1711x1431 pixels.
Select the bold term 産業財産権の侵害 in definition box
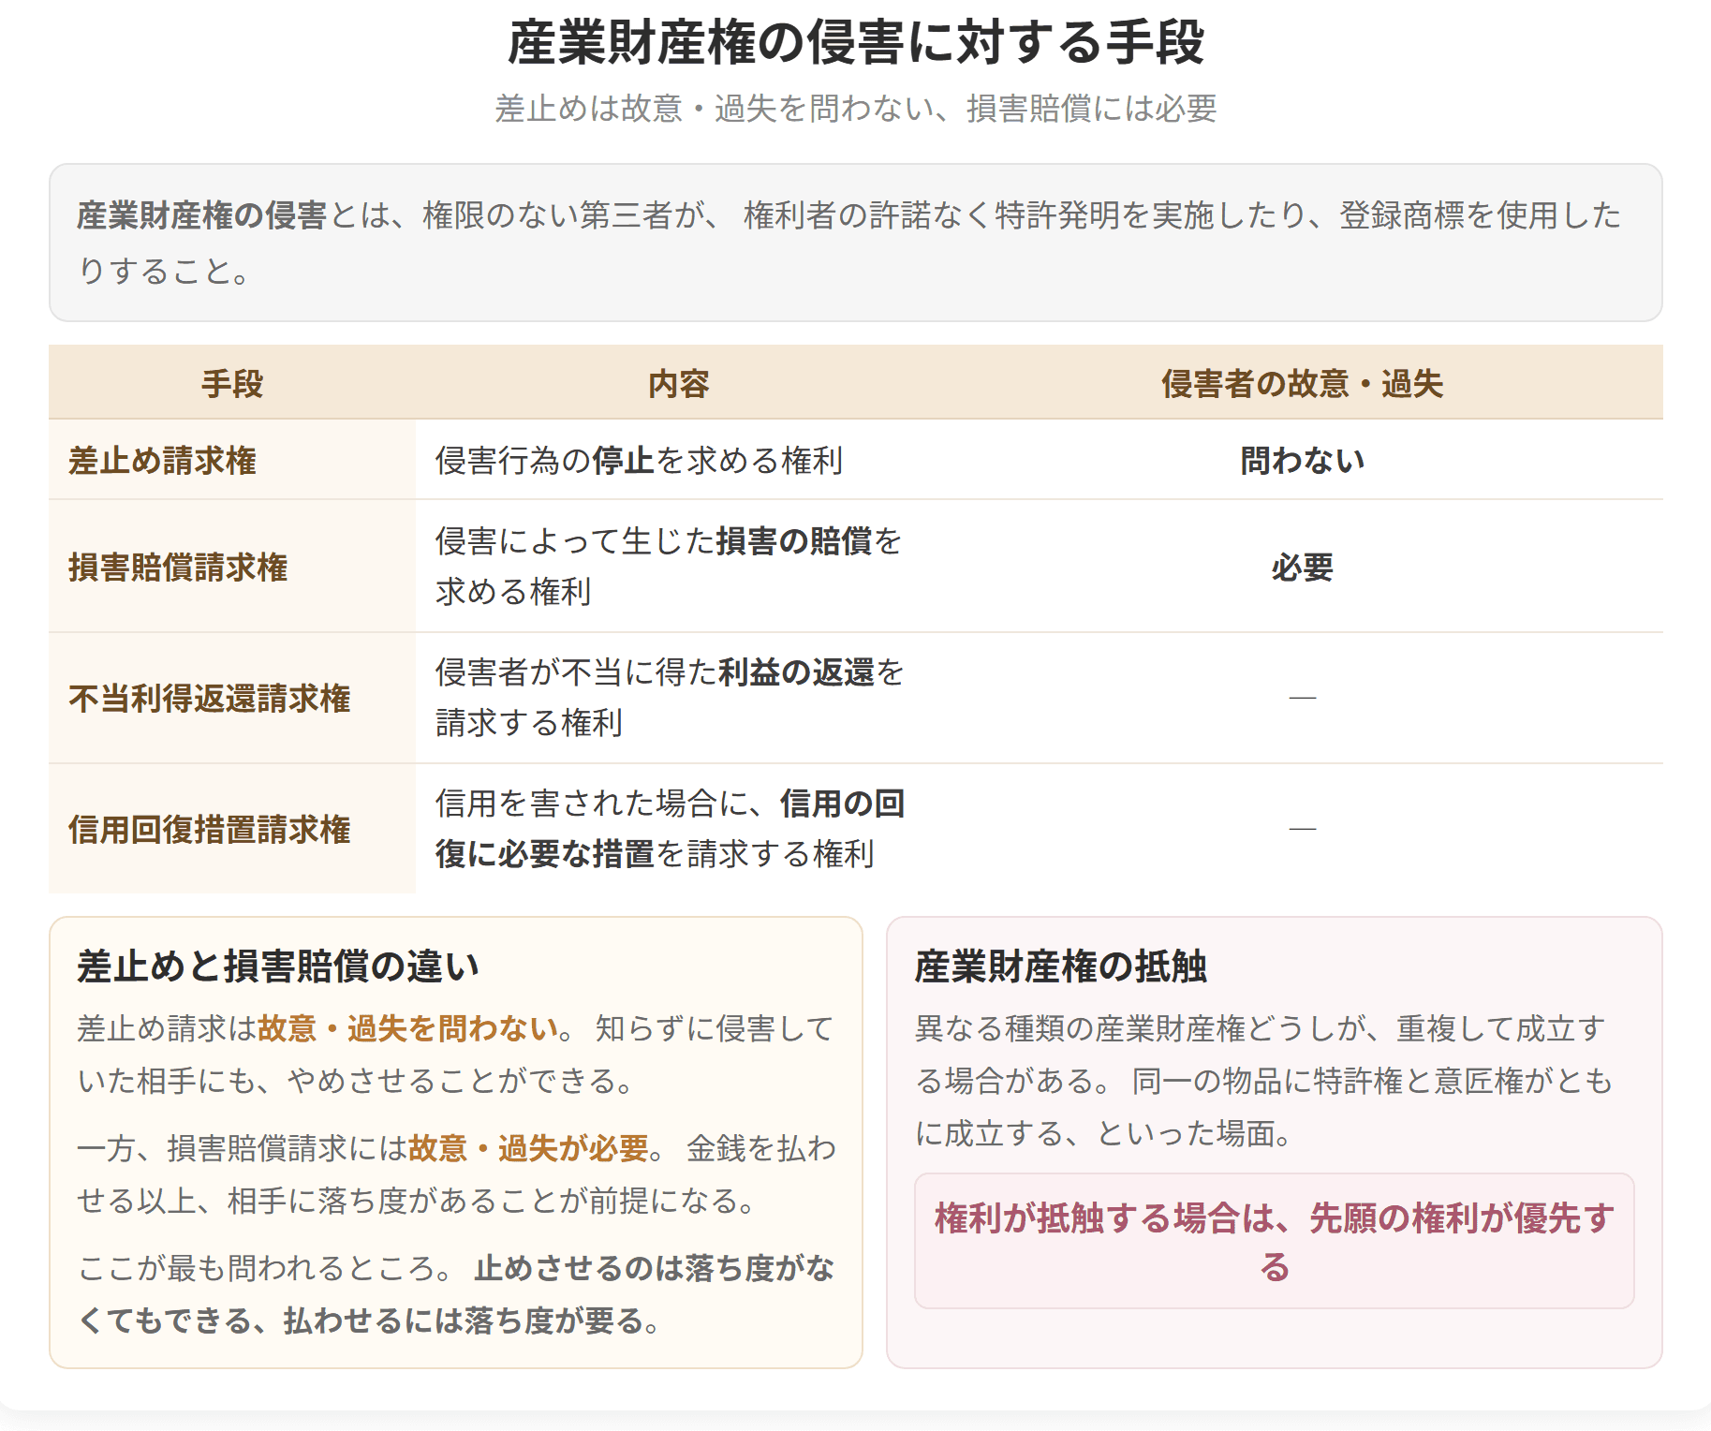(201, 215)
